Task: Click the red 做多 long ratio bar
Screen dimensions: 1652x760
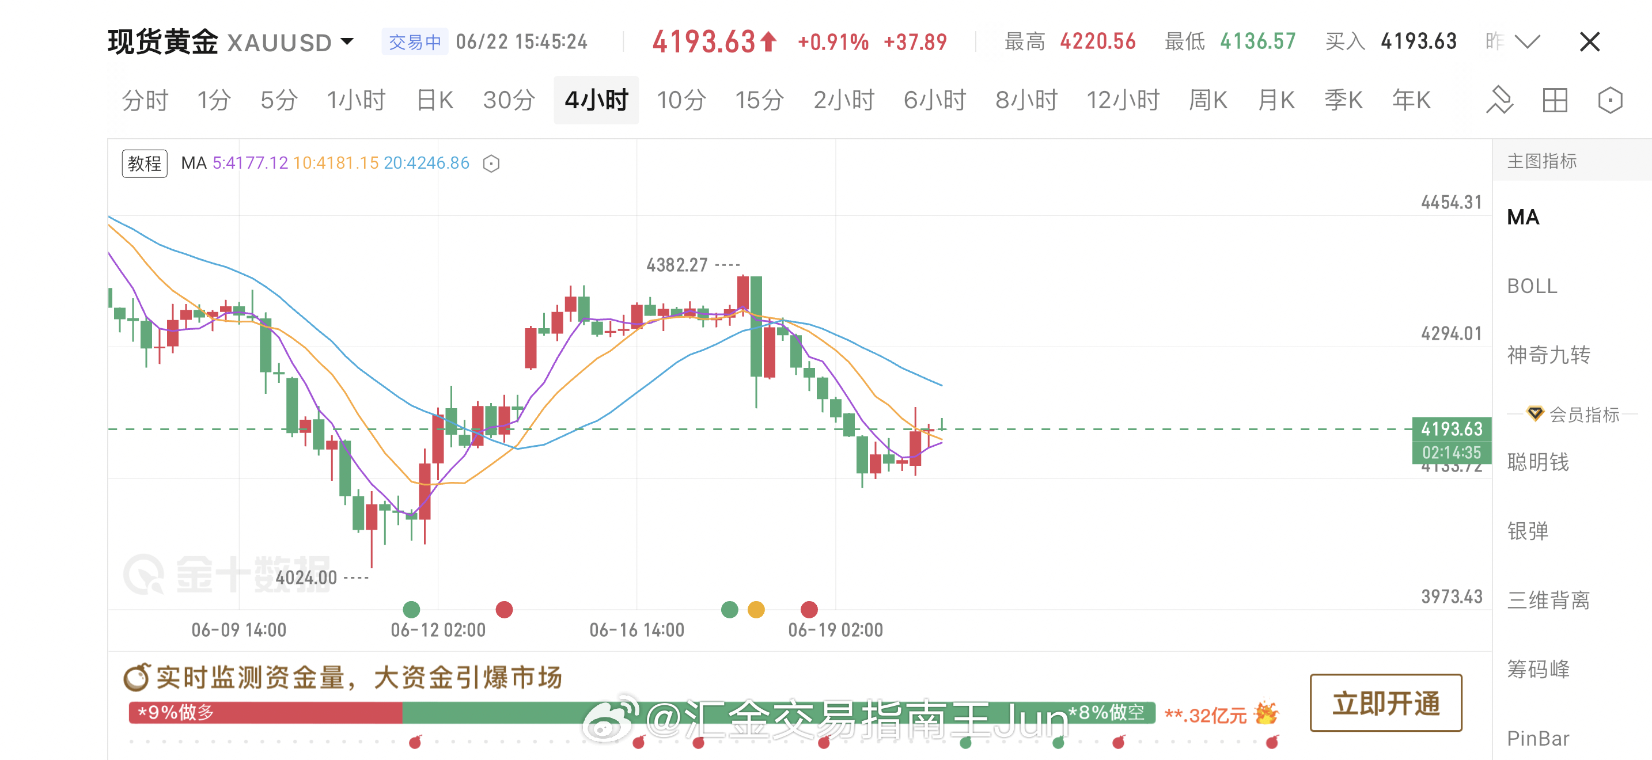Action: coord(265,712)
